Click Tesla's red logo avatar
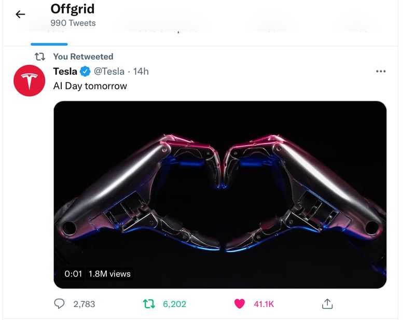 coord(28,81)
